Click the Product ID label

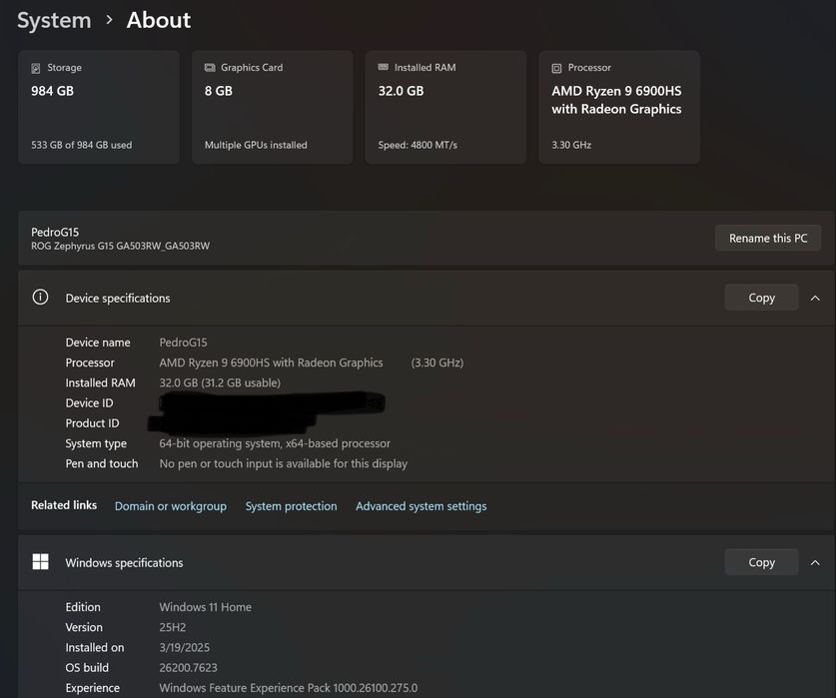point(92,423)
